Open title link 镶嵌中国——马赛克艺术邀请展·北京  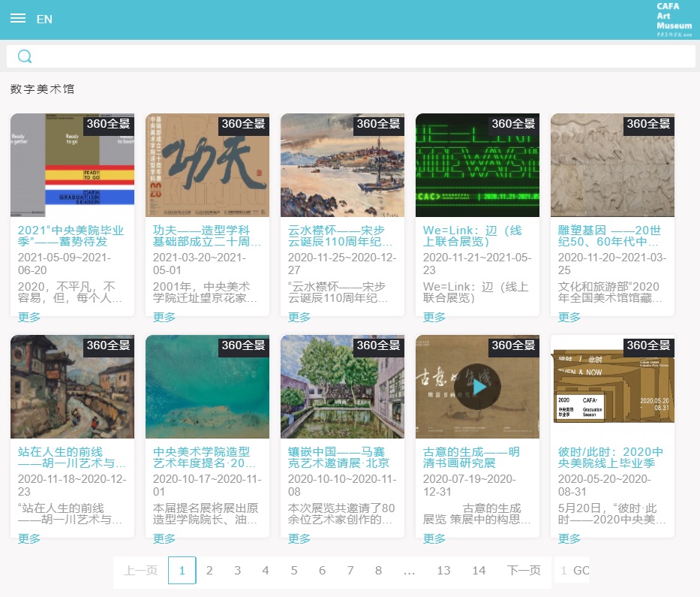click(338, 457)
